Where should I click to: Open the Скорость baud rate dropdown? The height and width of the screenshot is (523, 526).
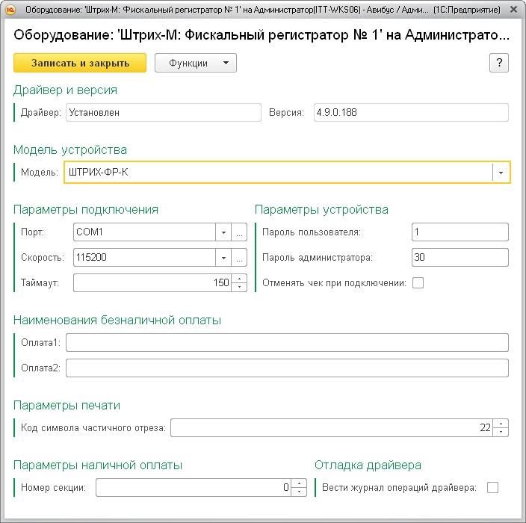223,258
